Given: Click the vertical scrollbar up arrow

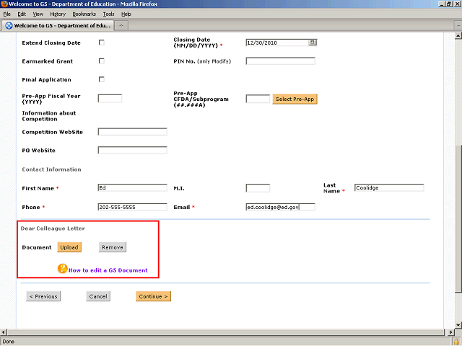Looking at the screenshot, I should [458, 36].
